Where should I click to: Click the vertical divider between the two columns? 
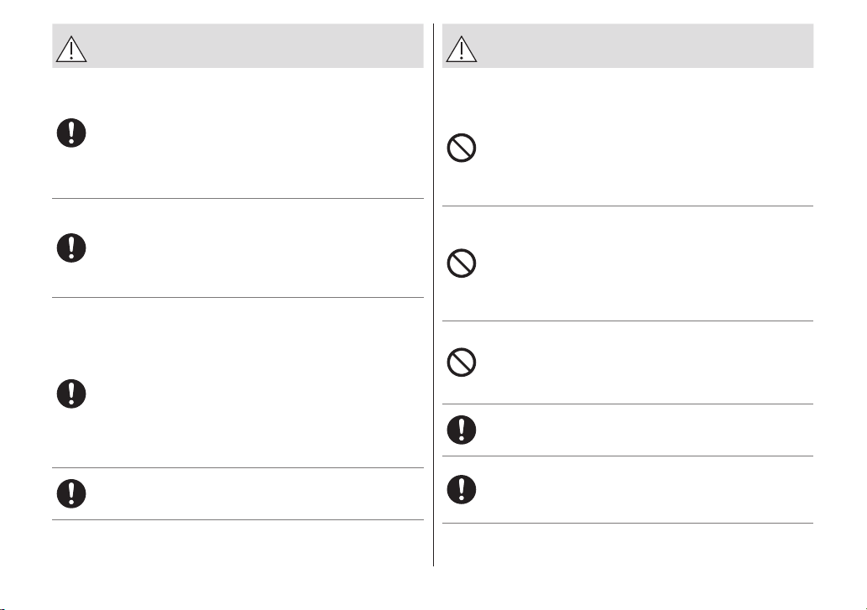click(x=433, y=295)
